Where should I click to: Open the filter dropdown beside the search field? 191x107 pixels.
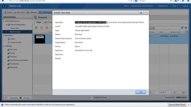point(153,28)
